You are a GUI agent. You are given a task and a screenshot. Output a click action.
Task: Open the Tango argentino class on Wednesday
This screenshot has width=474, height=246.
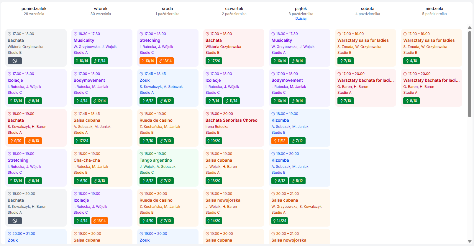[156, 160]
